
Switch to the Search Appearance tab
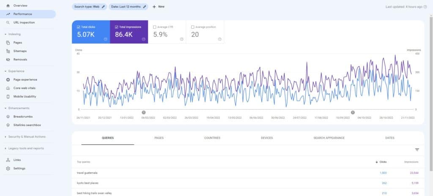(329, 138)
